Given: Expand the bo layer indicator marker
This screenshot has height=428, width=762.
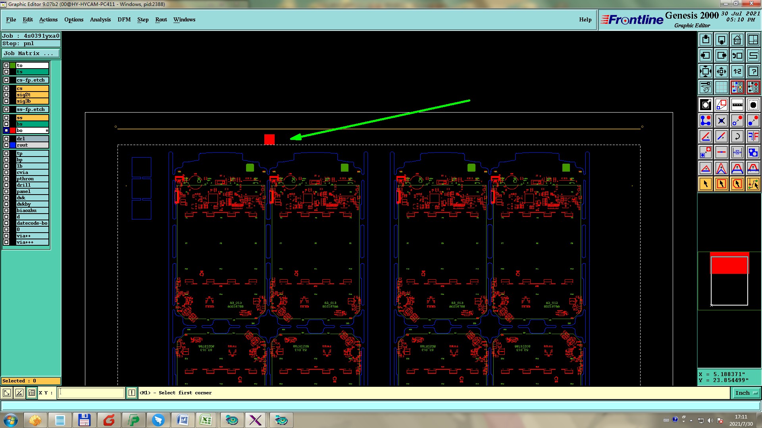Looking at the screenshot, I should (x=47, y=130).
